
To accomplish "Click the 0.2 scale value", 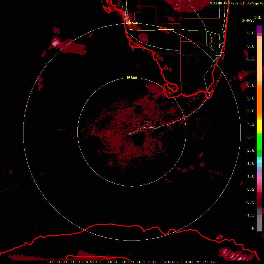I will coord(251,189).
